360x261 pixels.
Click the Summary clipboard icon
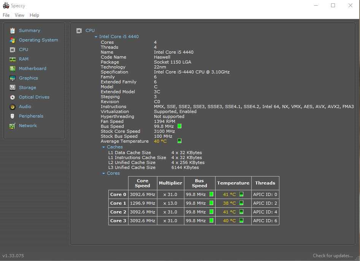[13, 30]
